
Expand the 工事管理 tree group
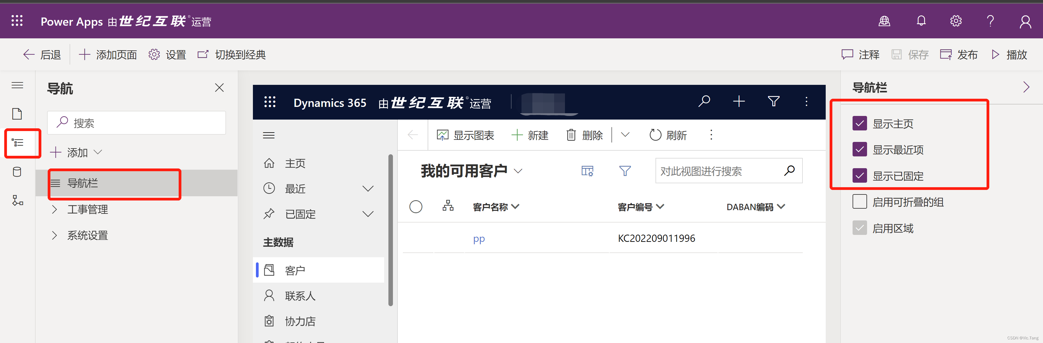[55, 209]
